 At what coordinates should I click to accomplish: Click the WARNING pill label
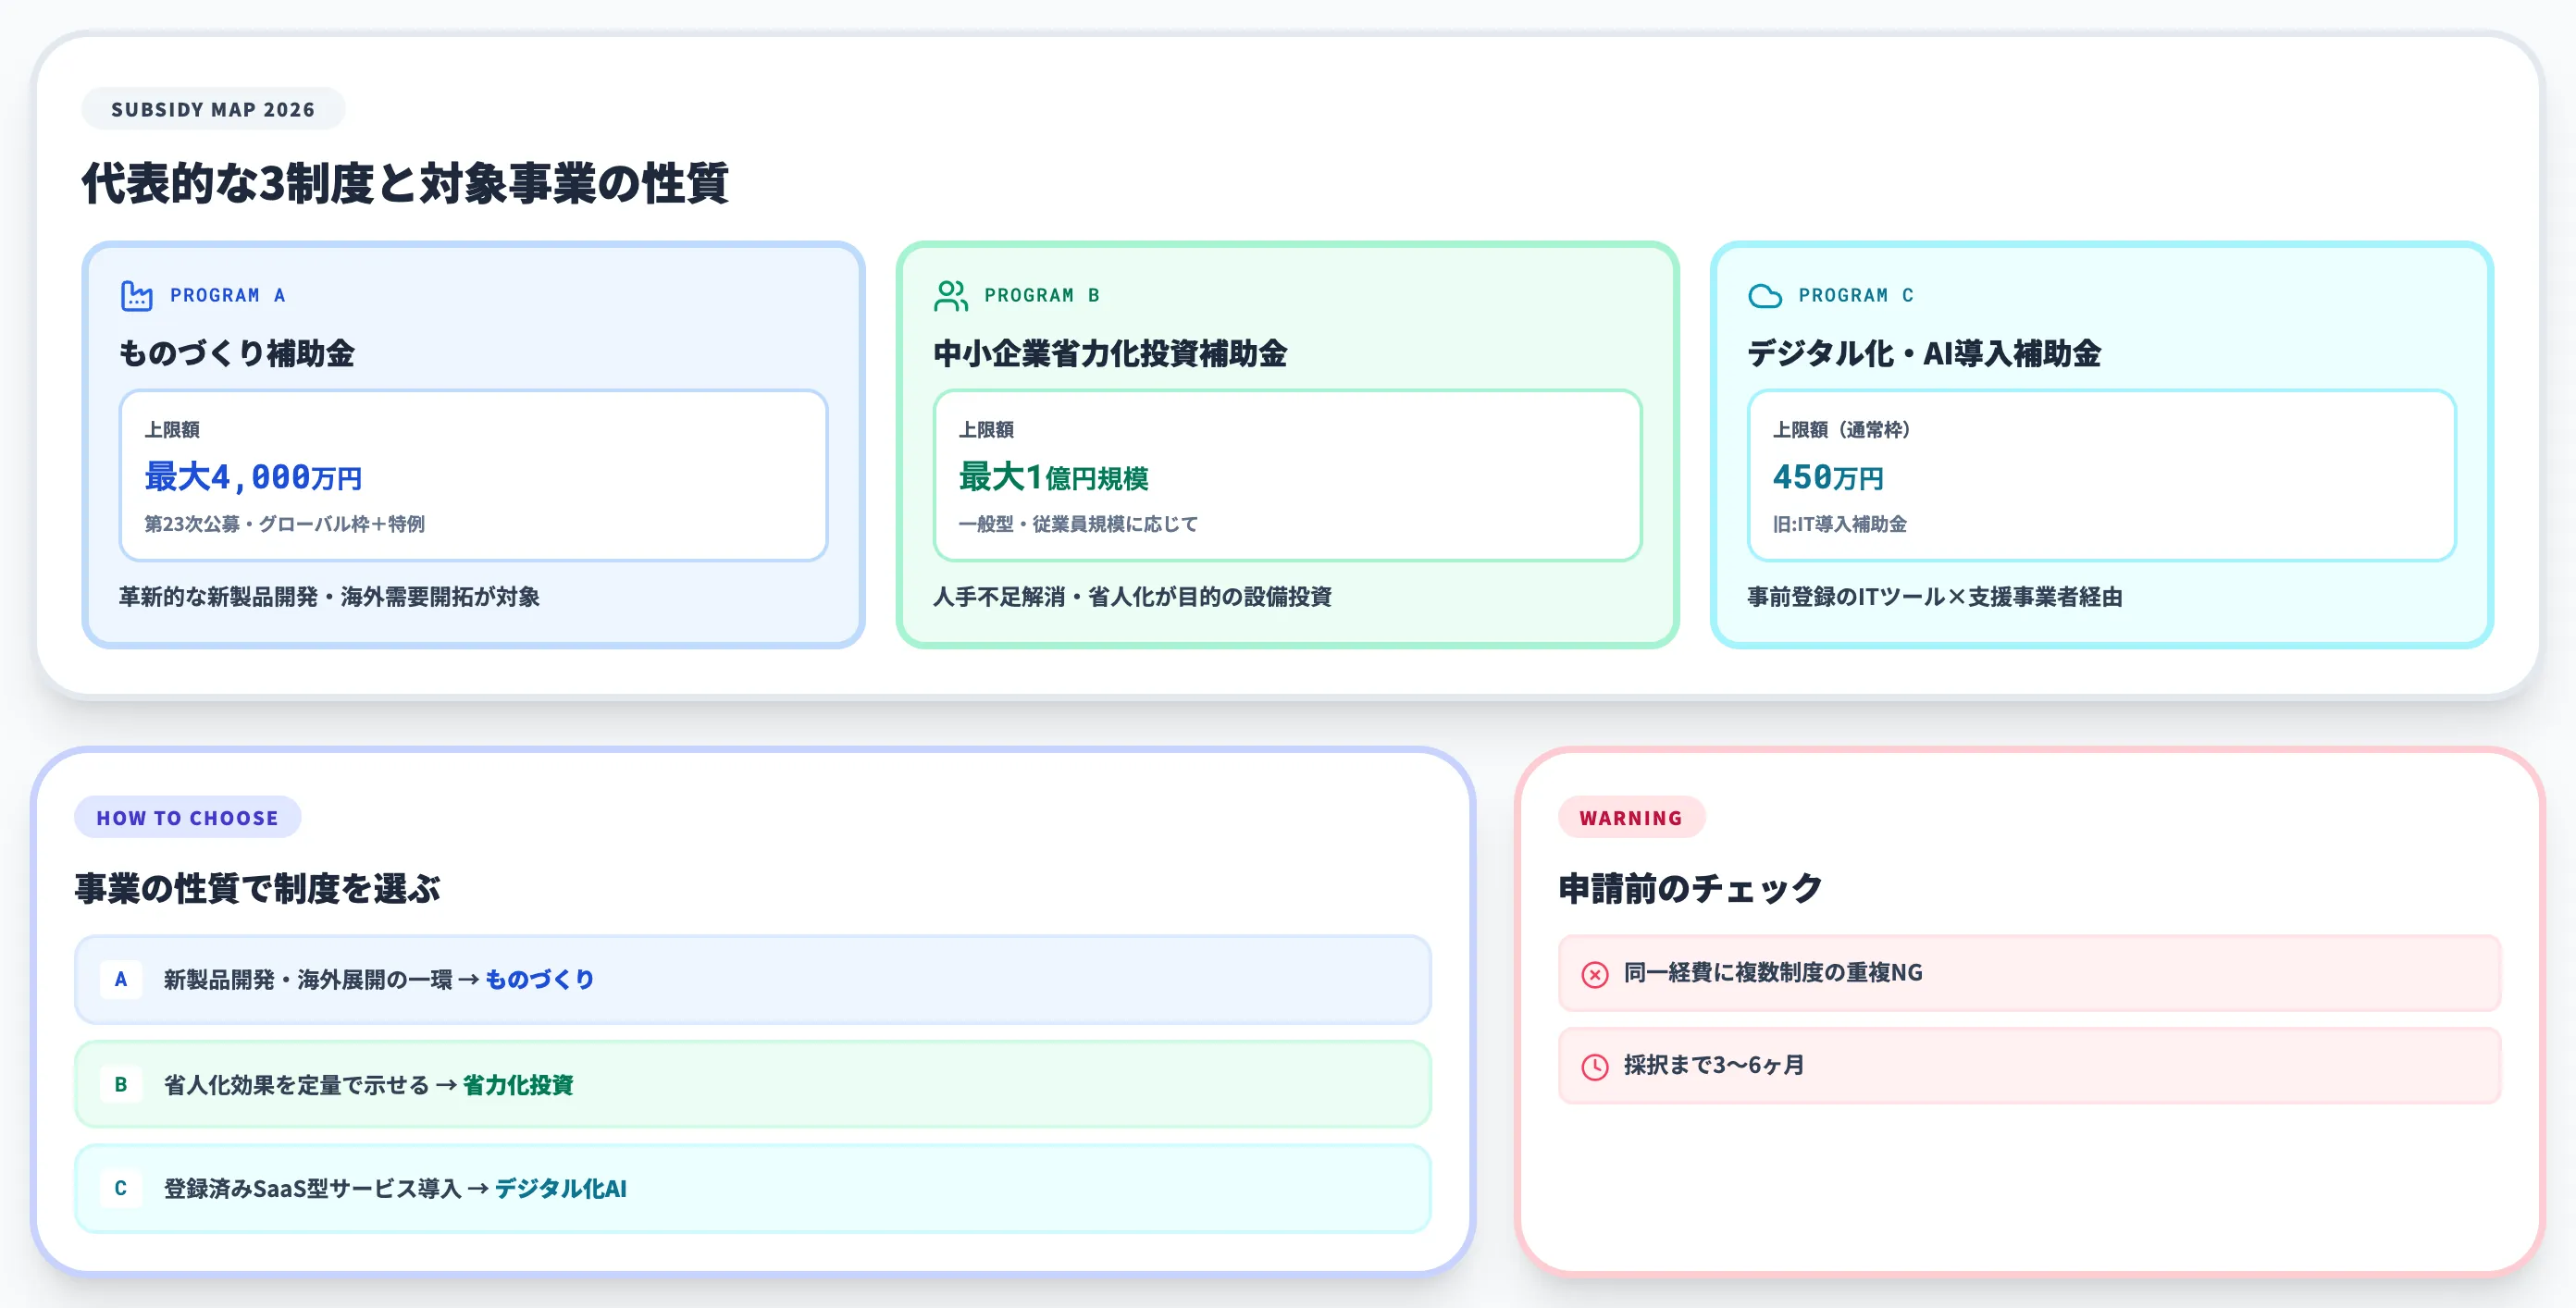pos(1630,817)
